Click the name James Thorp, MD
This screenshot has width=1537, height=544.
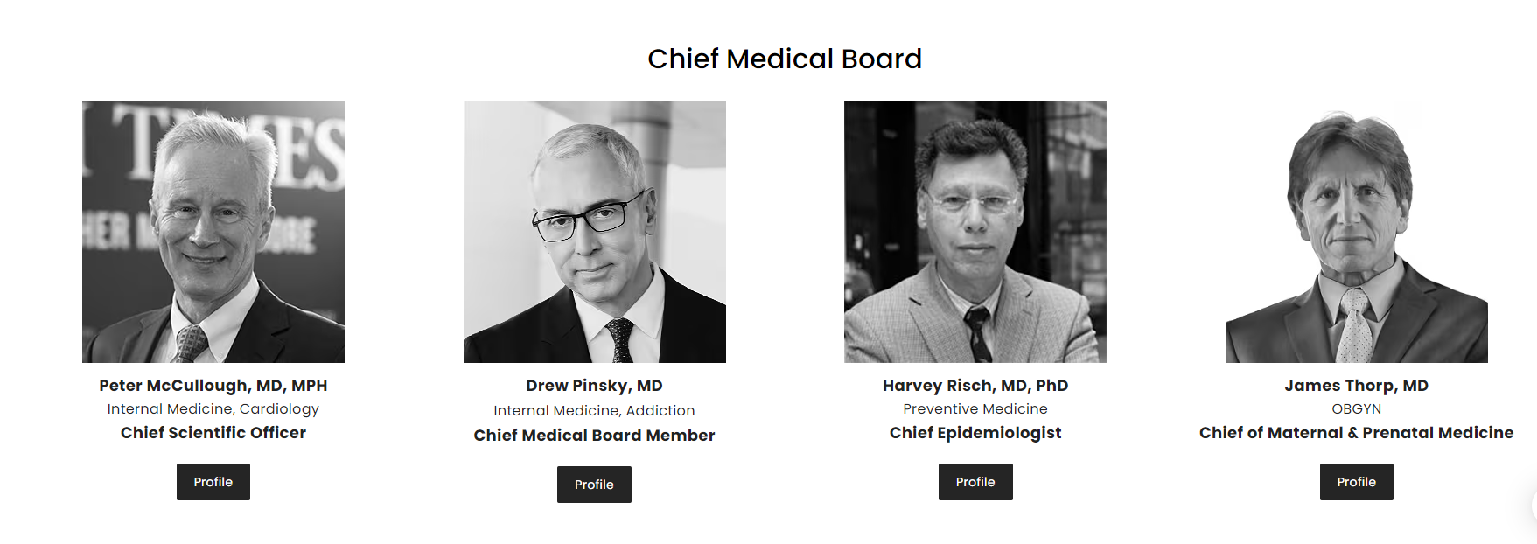click(x=1356, y=386)
